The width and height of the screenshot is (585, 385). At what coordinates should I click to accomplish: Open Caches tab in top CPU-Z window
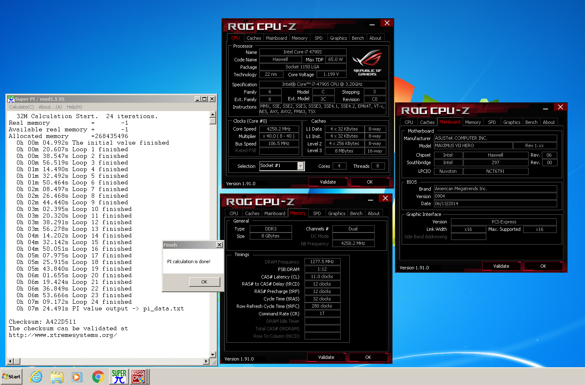click(253, 38)
